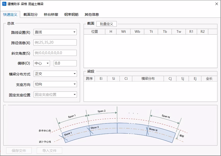Open the 偏移 中心 dropdown

coord(42,63)
